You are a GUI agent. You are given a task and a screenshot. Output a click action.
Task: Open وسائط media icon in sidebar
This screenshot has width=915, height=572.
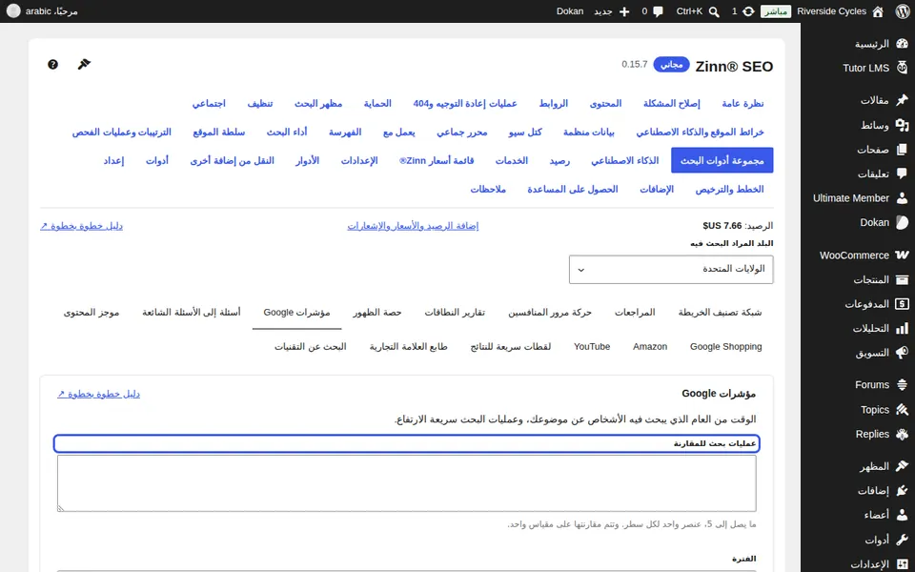coord(903,125)
